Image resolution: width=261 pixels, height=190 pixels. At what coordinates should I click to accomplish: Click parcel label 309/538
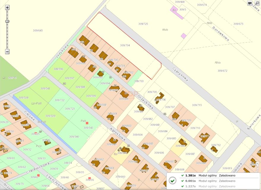pyautogui.click(x=23, y=98)
